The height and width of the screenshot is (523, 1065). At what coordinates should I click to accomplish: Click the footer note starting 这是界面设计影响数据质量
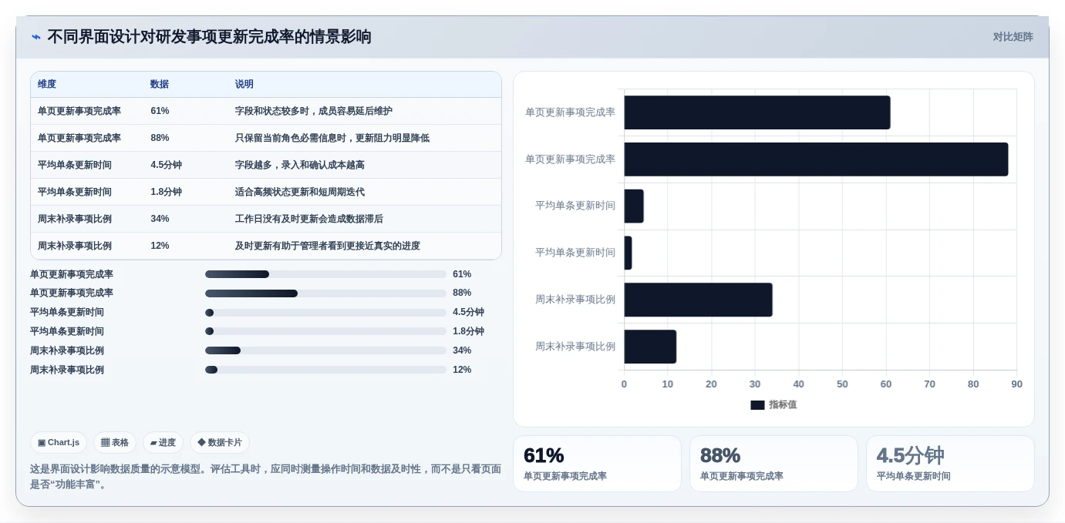pyautogui.click(x=265, y=477)
